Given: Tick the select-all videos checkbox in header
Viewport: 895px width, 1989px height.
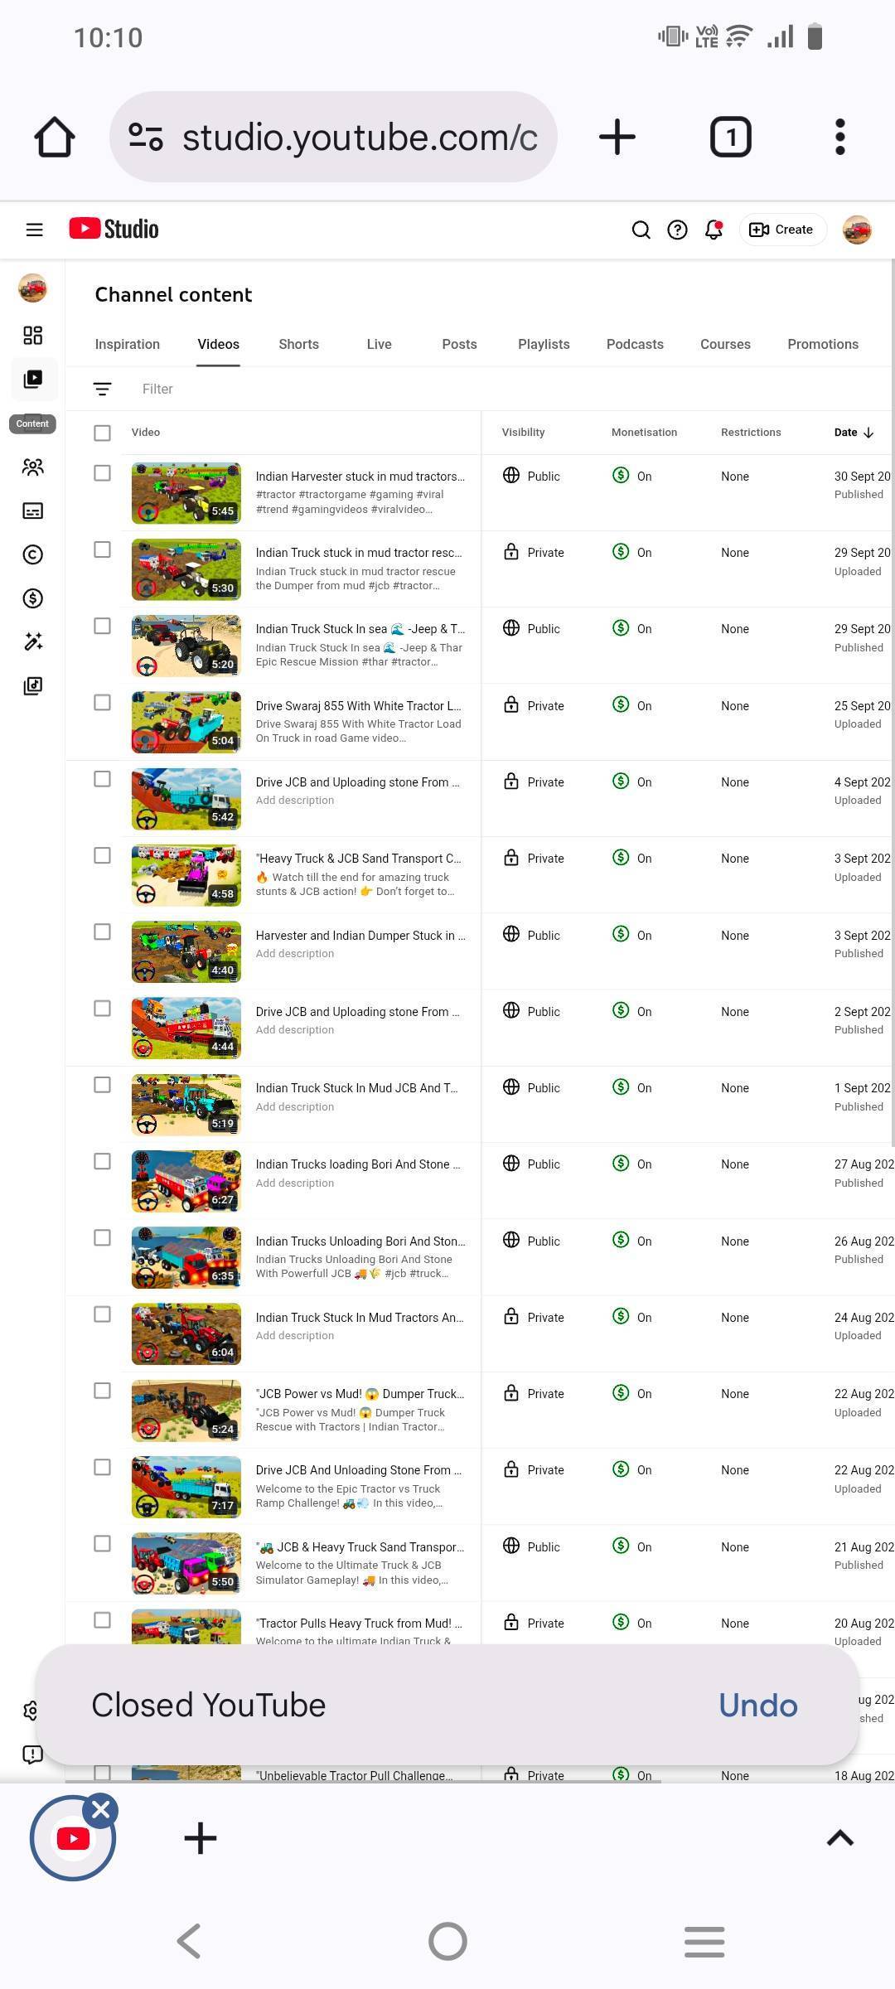Looking at the screenshot, I should tap(102, 433).
